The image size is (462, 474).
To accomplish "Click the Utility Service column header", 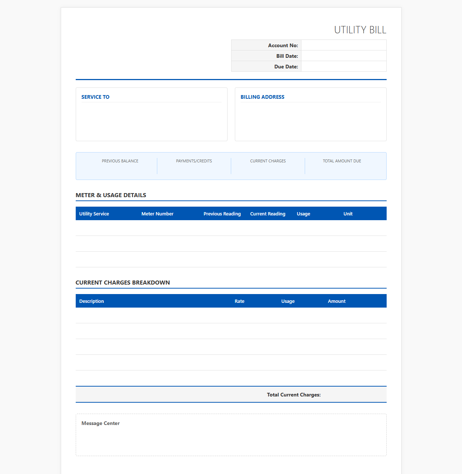I will click(94, 214).
